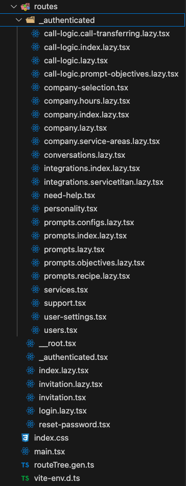The image size is (186, 486).
Task: Click React icon beside company-selection.tsx
Action: click(36, 88)
